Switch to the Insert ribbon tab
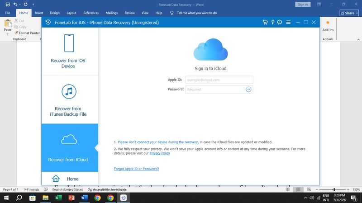362x203 pixels. (39, 13)
